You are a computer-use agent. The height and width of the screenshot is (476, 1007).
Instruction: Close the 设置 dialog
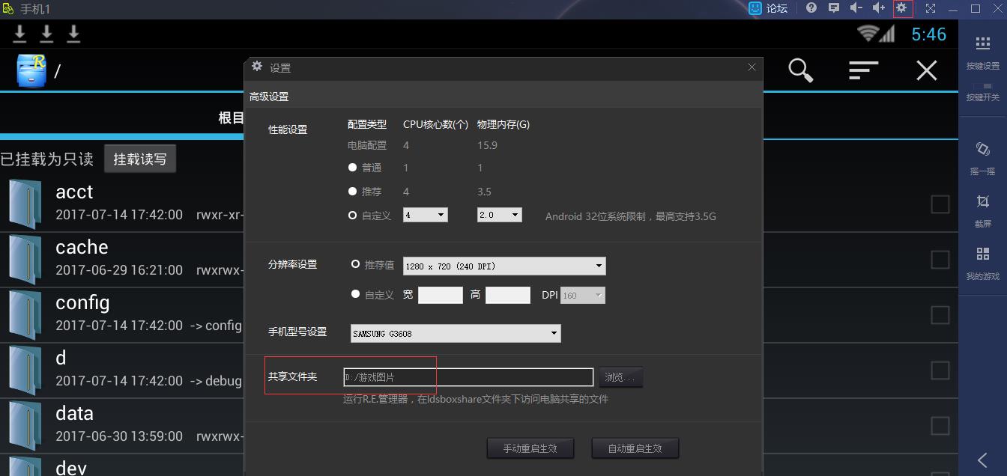tap(752, 67)
